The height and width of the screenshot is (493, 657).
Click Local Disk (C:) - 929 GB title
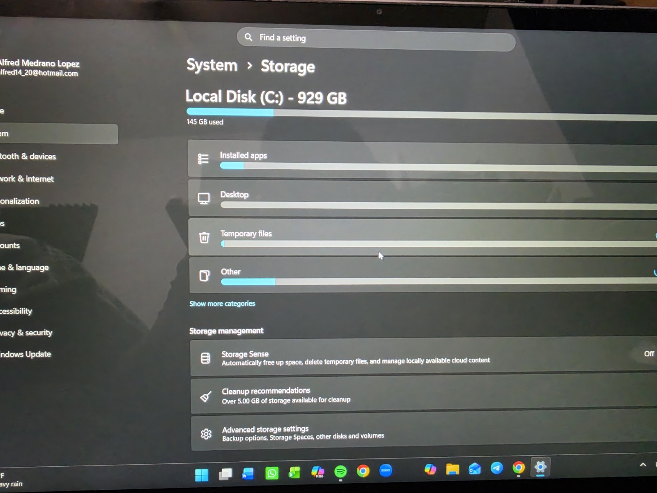coord(266,97)
